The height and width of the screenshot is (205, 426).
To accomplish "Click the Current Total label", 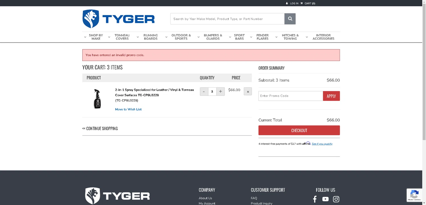I will coord(270,120).
